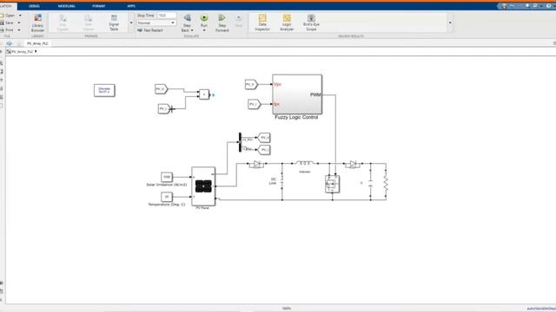Switch to the Simulation ribbon tab
556x312 pixels.
pos(6,6)
